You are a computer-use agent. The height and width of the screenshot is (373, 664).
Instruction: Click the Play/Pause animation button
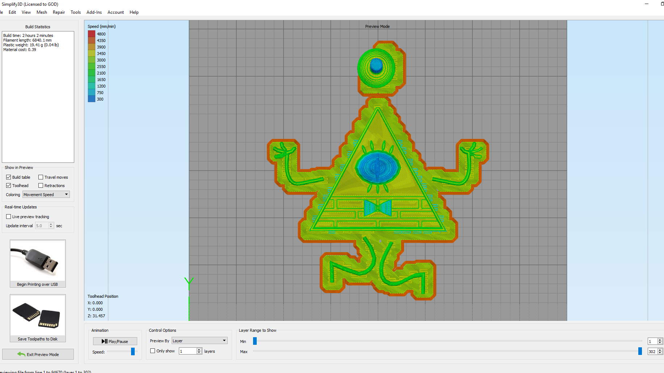point(115,341)
